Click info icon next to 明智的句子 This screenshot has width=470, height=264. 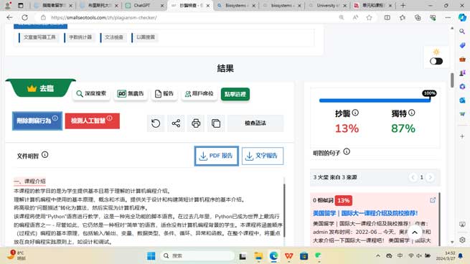[x=347, y=151]
